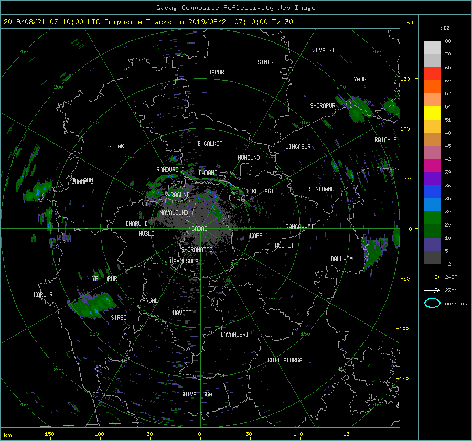Click the JEVARGI city label
The height and width of the screenshot is (441, 472).
coord(324,50)
